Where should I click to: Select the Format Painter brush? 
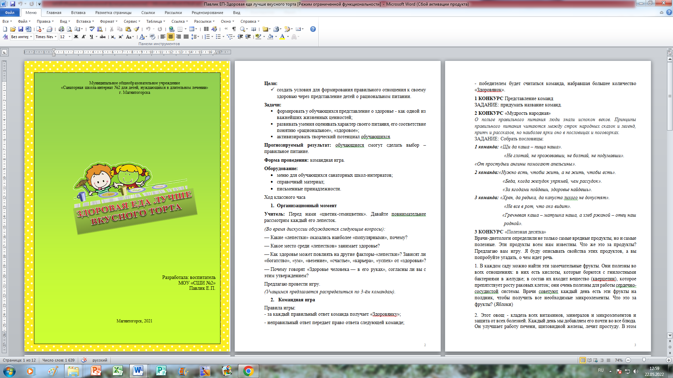136,29
